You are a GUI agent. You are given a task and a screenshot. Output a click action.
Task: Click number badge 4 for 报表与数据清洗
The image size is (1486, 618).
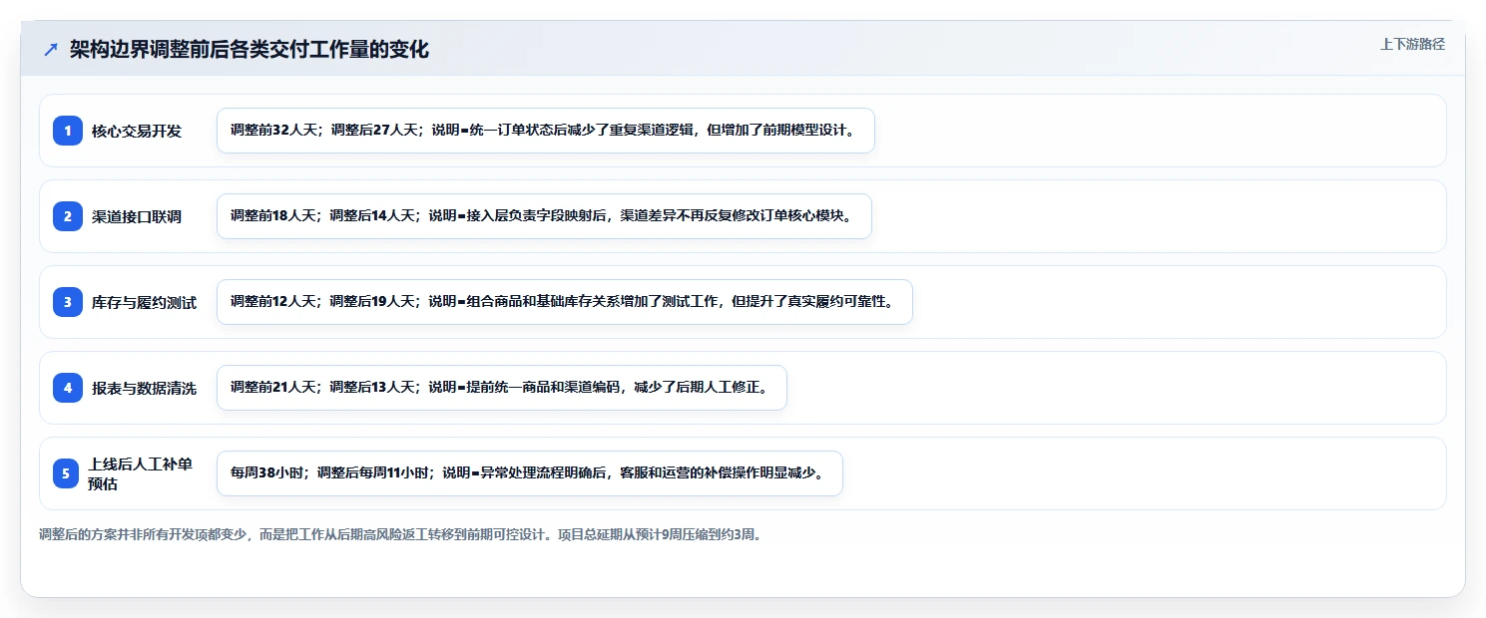[68, 387]
